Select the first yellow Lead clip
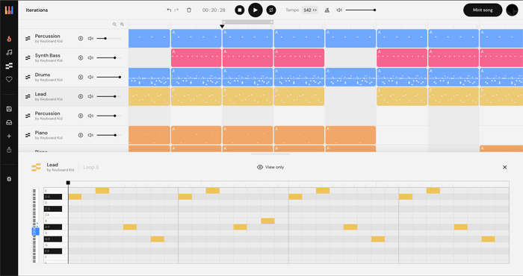The width and height of the screenshot is (523, 276). pos(149,96)
